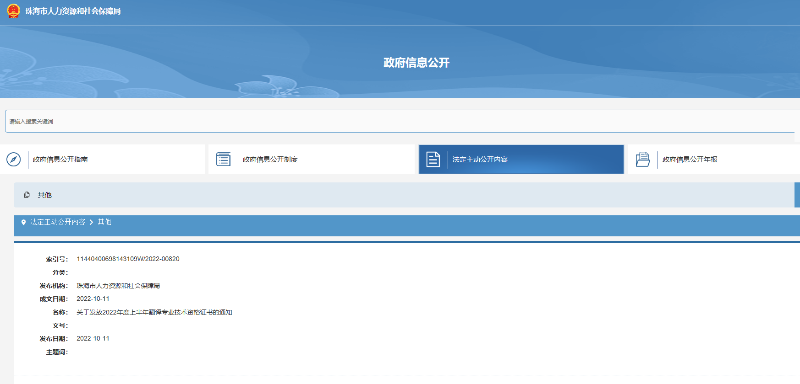Click the 发布机构 field label
The image size is (800, 384).
[54, 286]
